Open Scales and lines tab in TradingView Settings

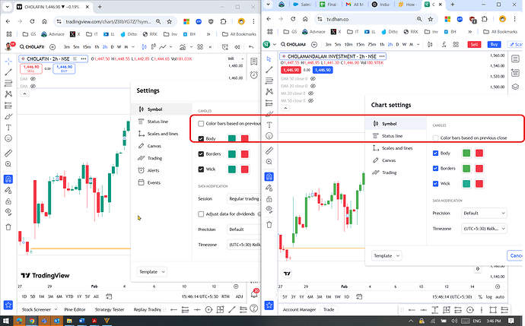161,134
